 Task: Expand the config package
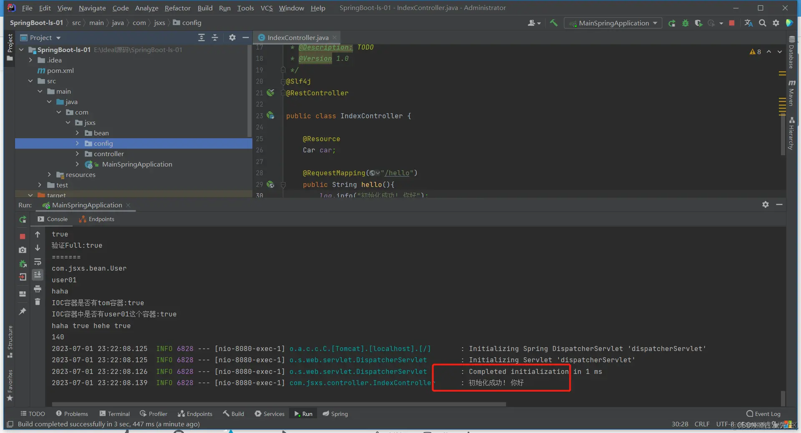tap(77, 143)
